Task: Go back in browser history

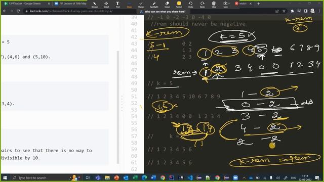Action: coord(5,11)
